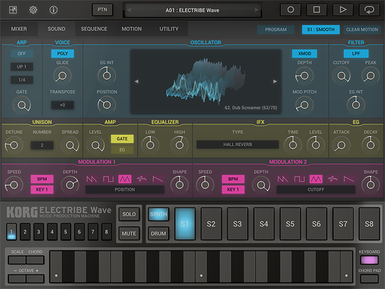Select Modulation 1 sawtooth waveform
The width and height of the screenshot is (385, 289).
point(91,179)
